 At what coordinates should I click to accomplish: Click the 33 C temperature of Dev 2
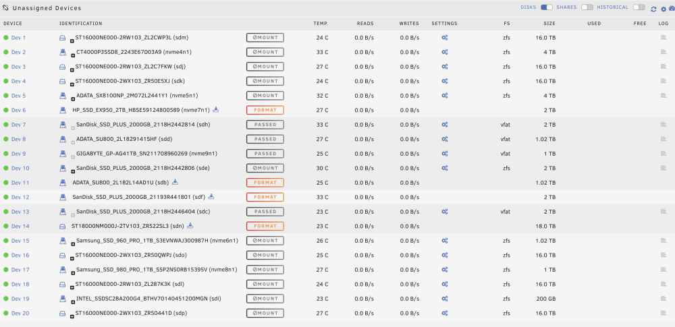[322, 52]
